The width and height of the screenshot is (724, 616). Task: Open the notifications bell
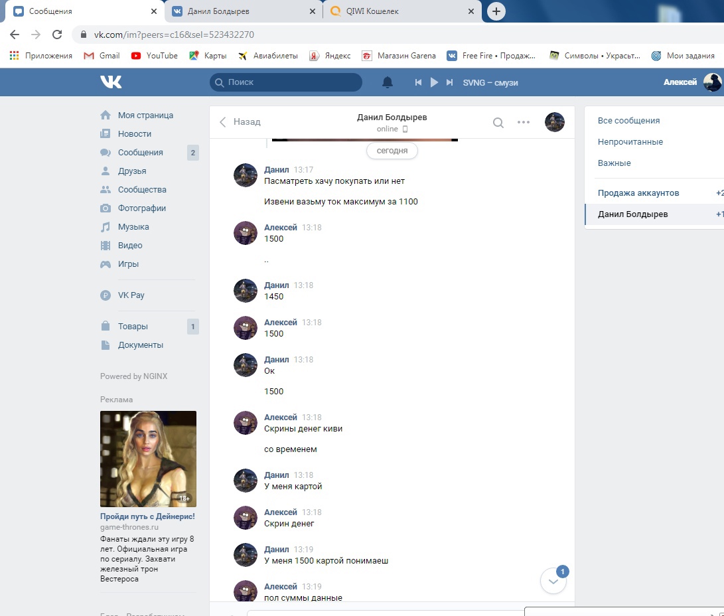click(x=388, y=82)
